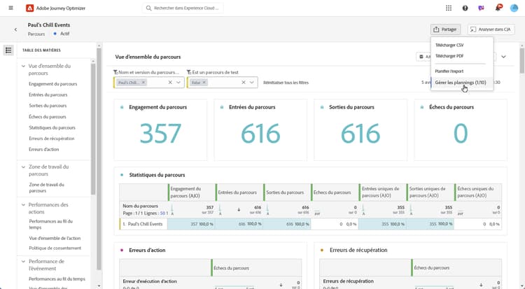Open the help icon in top bar

(x=465, y=8)
